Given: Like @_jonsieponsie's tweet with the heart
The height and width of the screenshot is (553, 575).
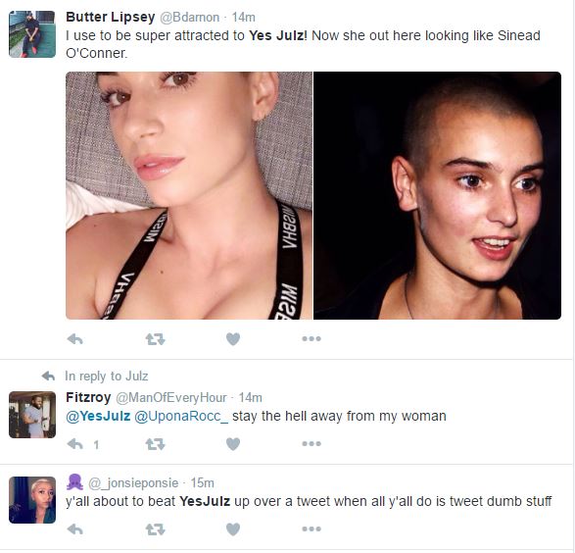Looking at the screenshot, I should 233,529.
